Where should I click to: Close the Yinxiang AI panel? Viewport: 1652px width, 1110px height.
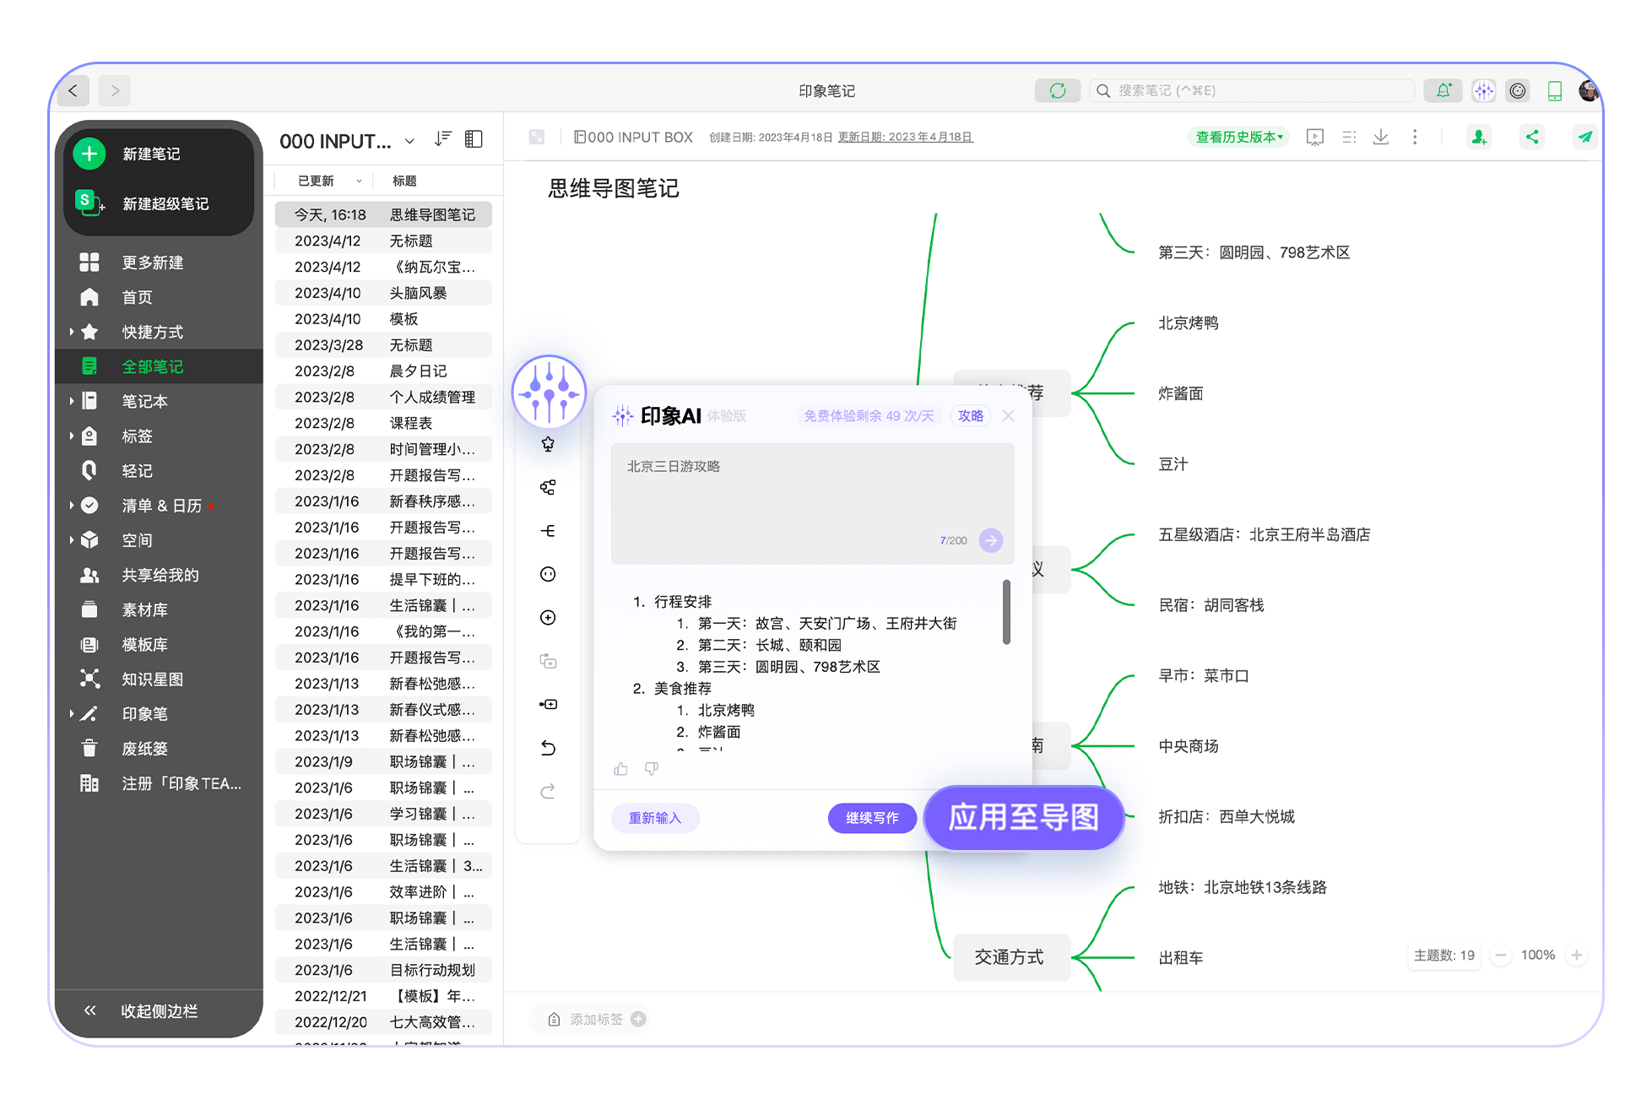tap(1008, 415)
